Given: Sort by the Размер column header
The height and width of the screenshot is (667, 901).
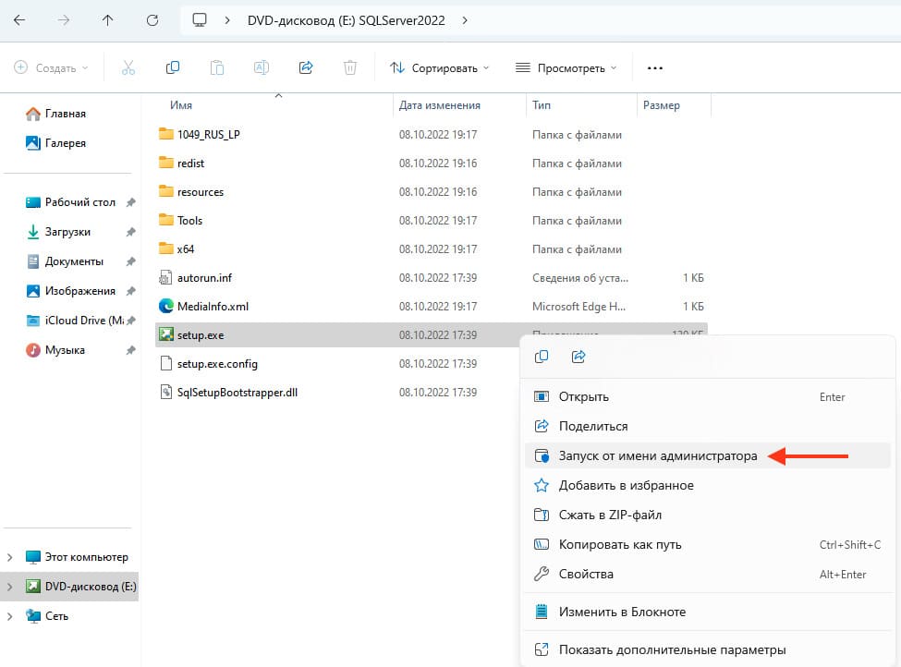Looking at the screenshot, I should click(x=662, y=105).
